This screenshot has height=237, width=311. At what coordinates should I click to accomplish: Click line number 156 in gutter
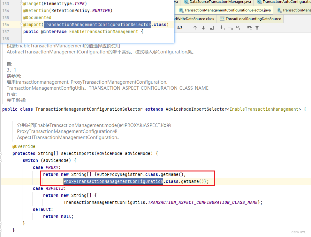coord(5,25)
